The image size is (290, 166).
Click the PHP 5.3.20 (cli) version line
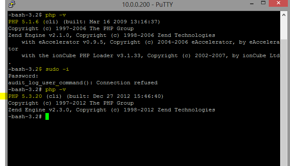tap(86, 96)
